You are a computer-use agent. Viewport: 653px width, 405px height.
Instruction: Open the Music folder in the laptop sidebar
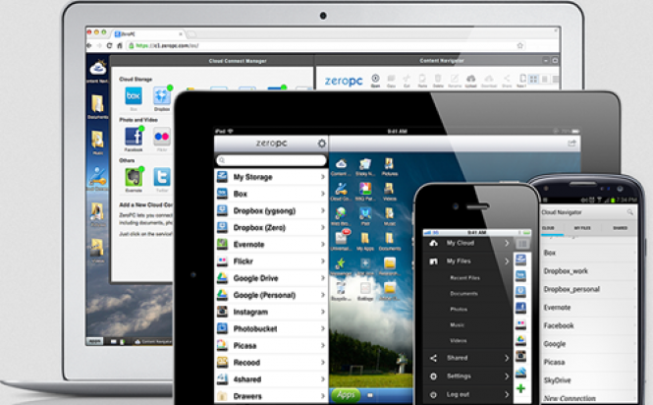point(97,140)
